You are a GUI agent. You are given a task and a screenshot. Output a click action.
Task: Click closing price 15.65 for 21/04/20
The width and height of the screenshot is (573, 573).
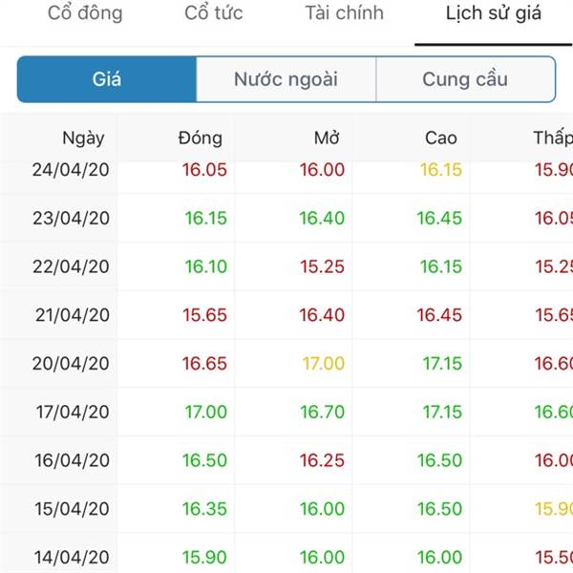(204, 315)
